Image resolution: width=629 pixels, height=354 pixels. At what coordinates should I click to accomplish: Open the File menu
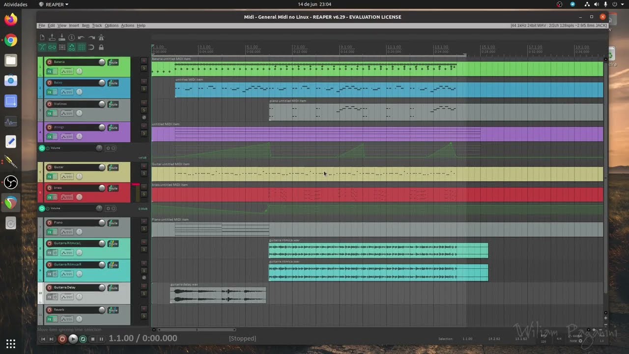tap(42, 26)
